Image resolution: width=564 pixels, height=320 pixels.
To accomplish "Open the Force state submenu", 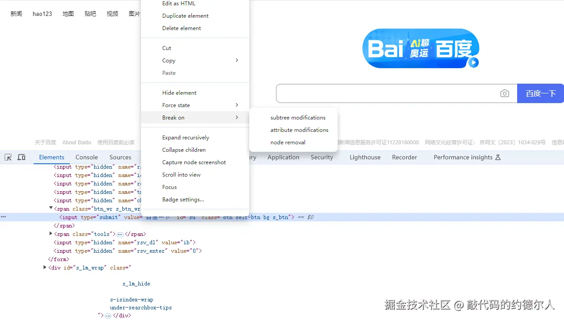I will [x=195, y=105].
